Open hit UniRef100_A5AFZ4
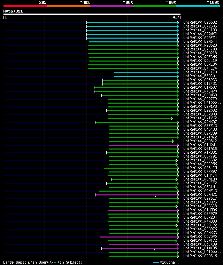The image size is (223, 265). click(200, 38)
